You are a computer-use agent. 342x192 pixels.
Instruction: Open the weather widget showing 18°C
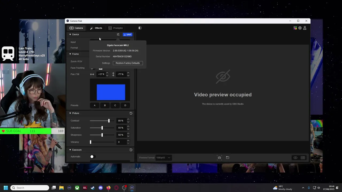pyautogui.click(x=282, y=188)
